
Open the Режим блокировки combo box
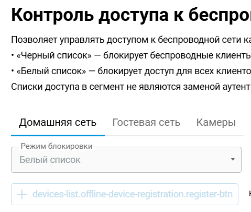tap(126, 160)
